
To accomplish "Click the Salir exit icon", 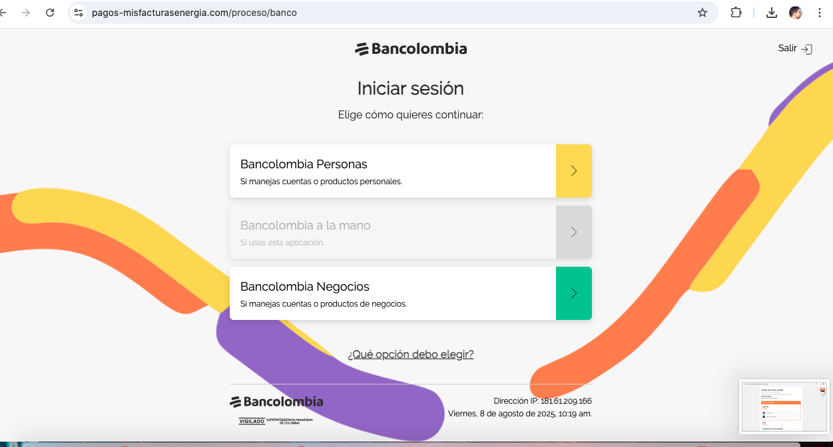I will (806, 49).
